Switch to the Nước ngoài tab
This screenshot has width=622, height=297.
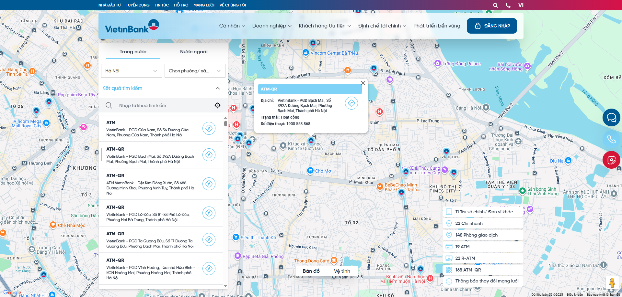[194, 52]
